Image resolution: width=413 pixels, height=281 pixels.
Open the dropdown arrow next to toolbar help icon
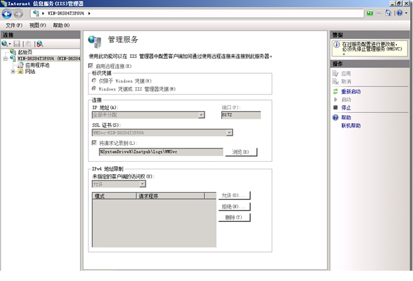click(406, 13)
